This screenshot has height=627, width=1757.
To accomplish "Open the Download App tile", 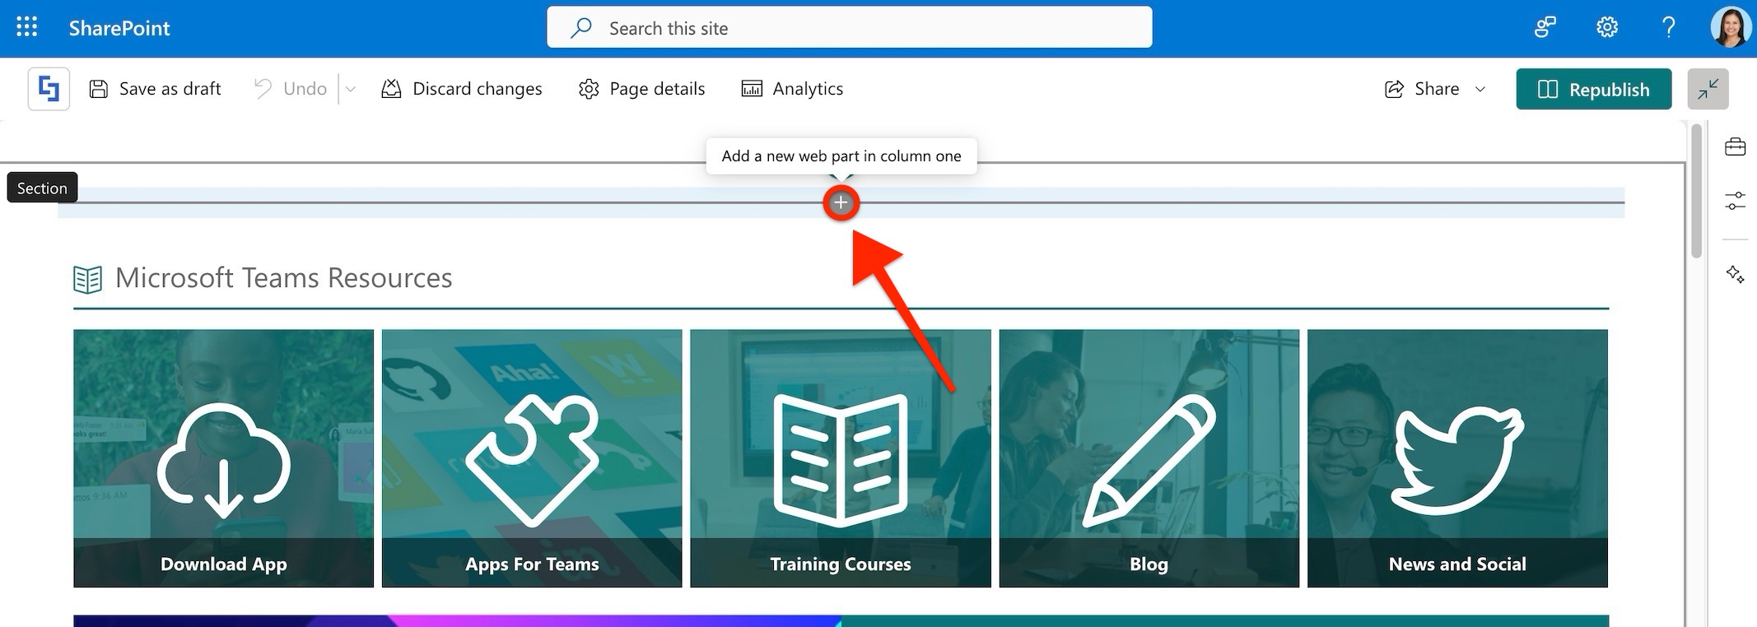I will pos(223,458).
